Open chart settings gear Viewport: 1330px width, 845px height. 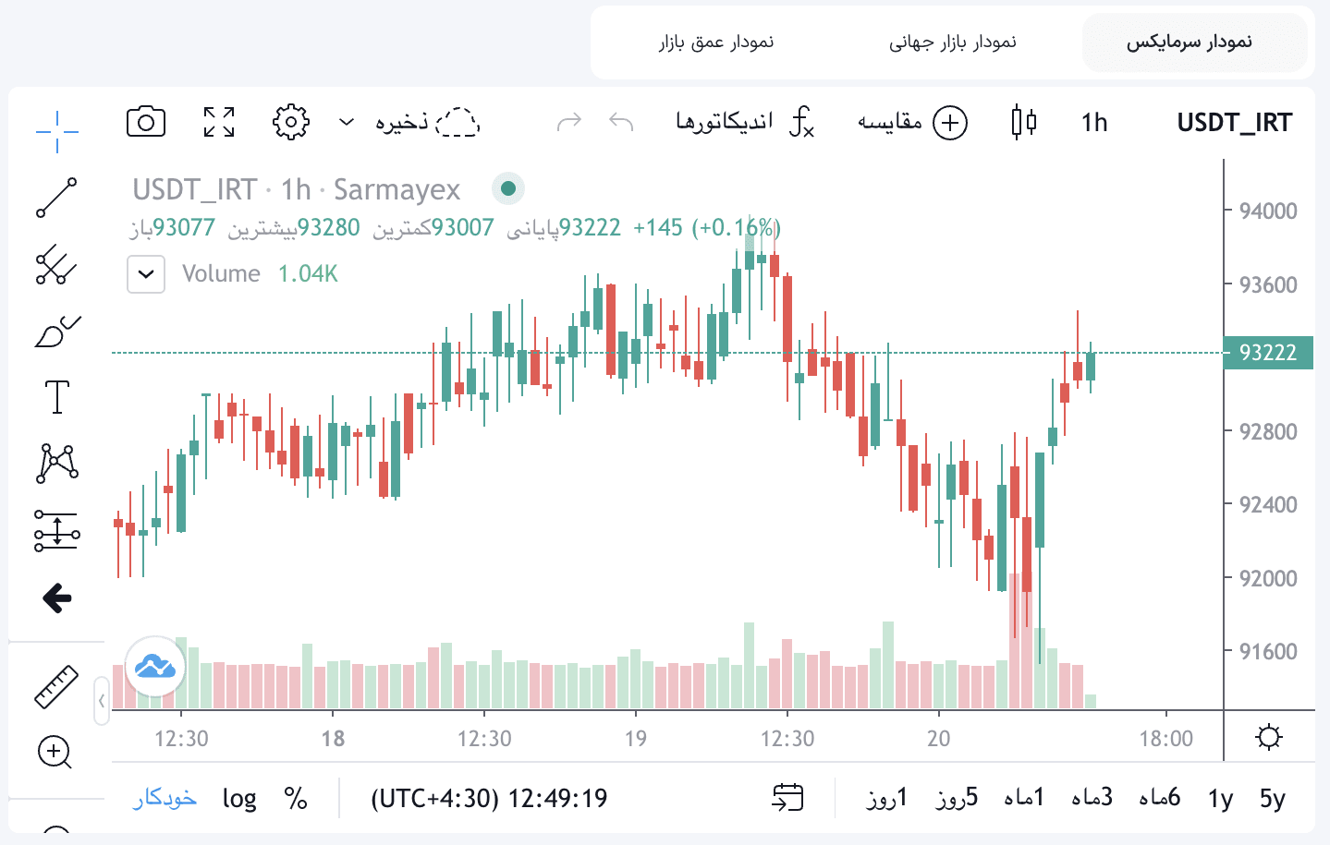[291, 122]
